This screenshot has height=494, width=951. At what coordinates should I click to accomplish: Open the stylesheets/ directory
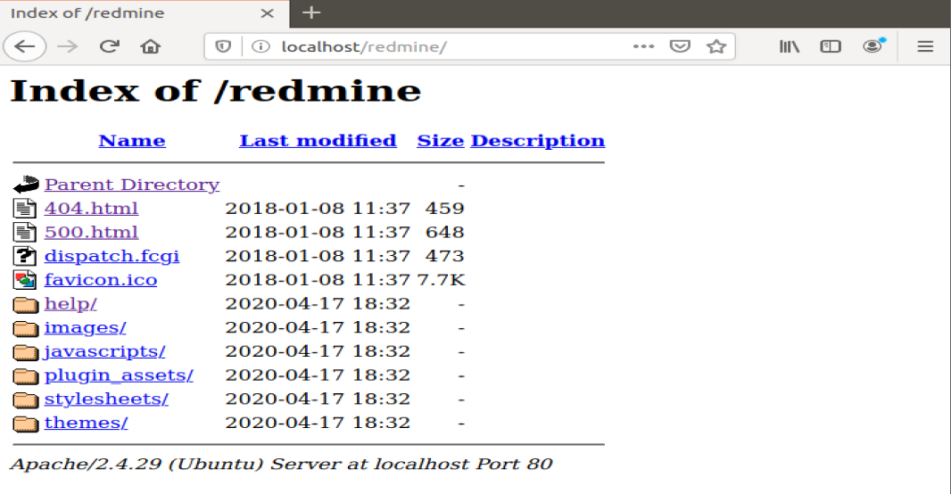106,399
